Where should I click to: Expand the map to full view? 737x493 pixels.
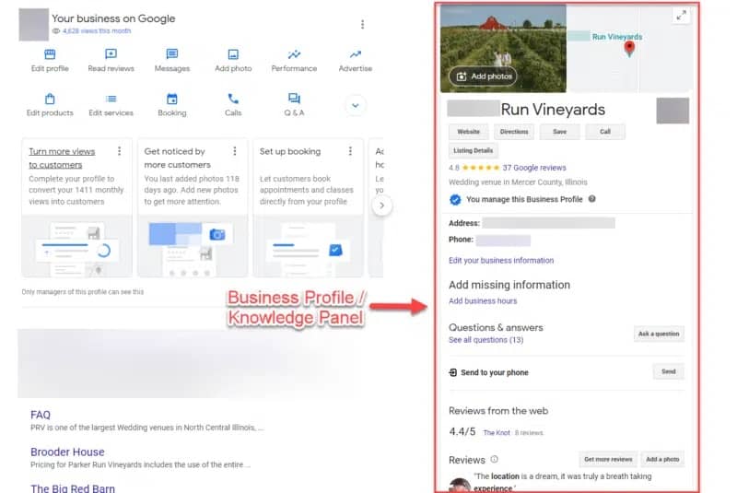click(x=681, y=16)
